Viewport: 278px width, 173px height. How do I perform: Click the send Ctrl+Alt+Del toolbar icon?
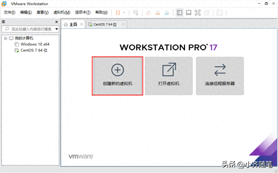(136, 13)
